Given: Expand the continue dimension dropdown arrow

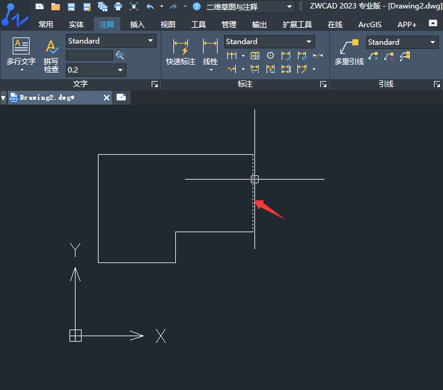Looking at the screenshot, I should click(x=243, y=56).
